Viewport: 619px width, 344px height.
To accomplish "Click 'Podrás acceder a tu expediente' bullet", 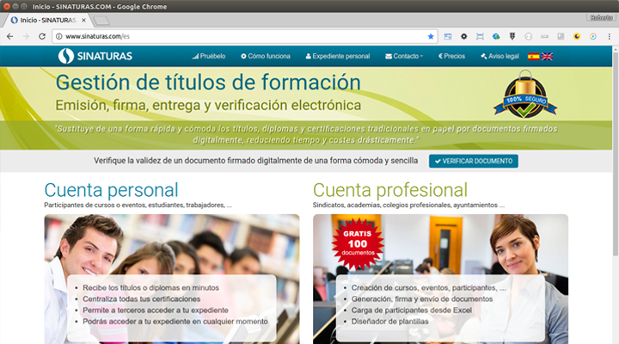I will coord(175,322).
